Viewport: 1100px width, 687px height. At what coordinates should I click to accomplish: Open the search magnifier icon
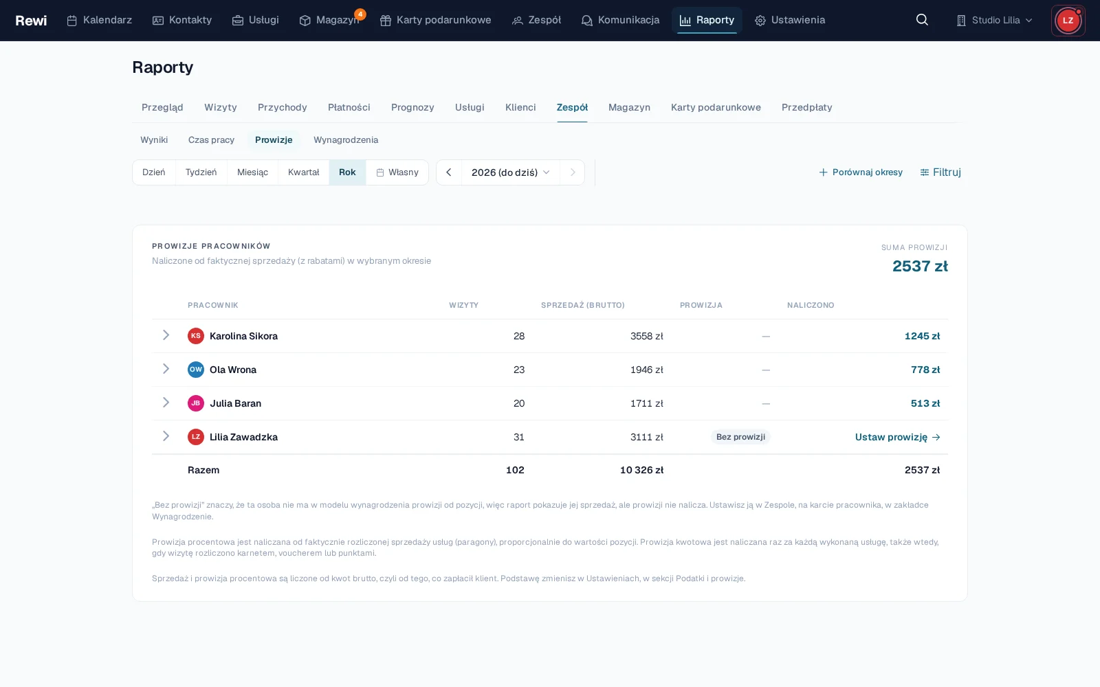[922, 20]
